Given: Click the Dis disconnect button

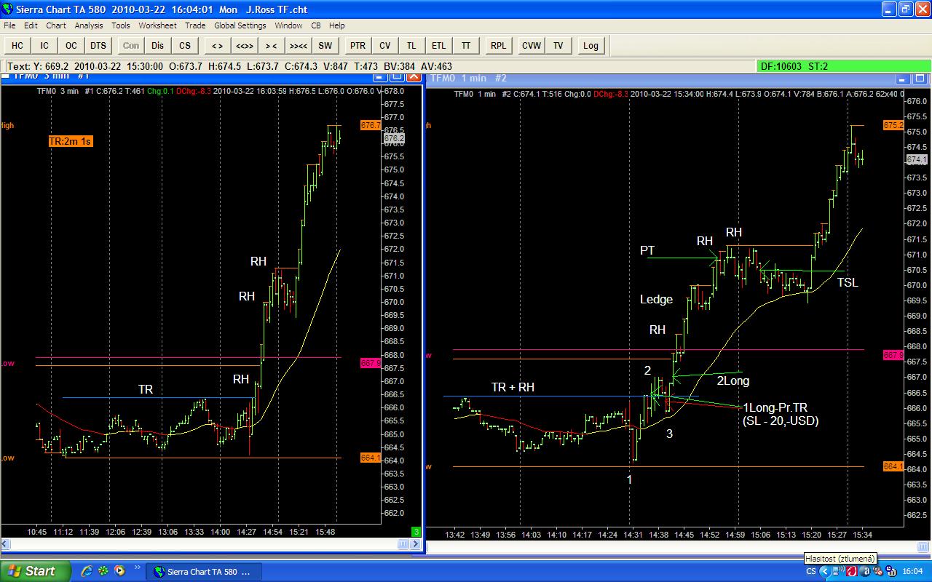Looking at the screenshot, I should pyautogui.click(x=158, y=45).
